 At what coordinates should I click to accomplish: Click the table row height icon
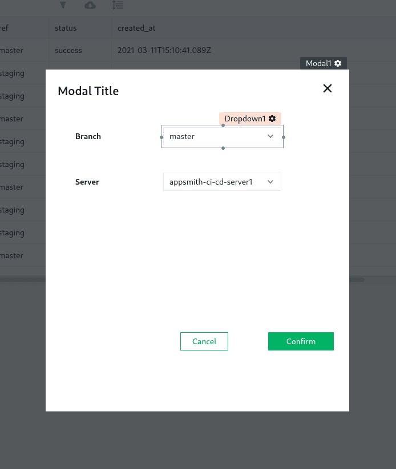118,5
